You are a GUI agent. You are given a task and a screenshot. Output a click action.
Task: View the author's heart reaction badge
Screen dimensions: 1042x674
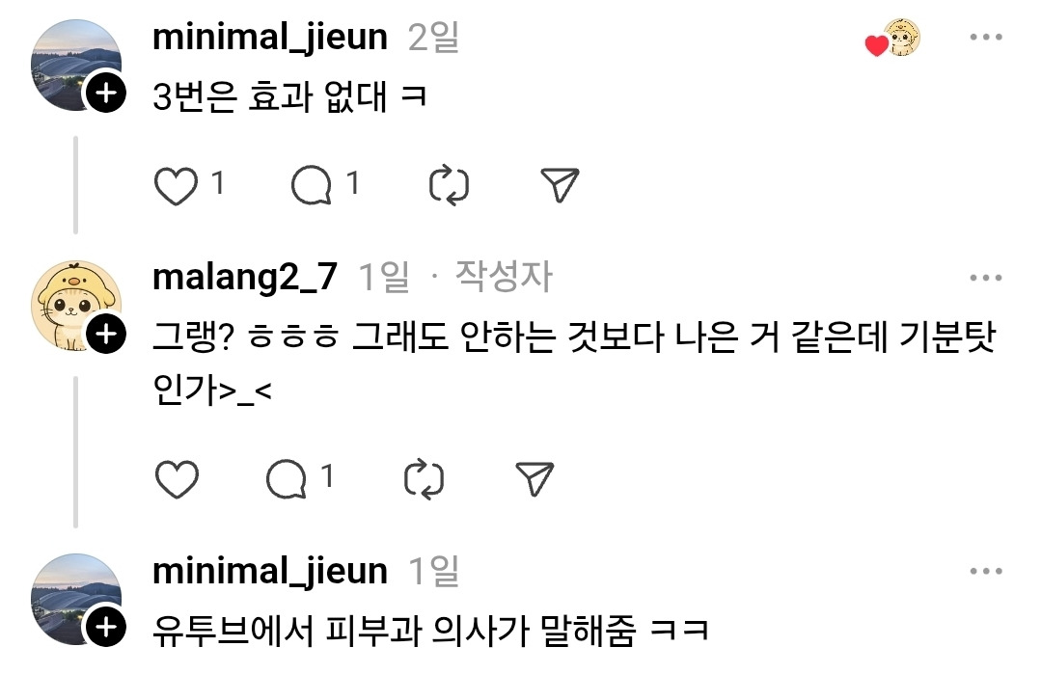pyautogui.click(x=892, y=40)
